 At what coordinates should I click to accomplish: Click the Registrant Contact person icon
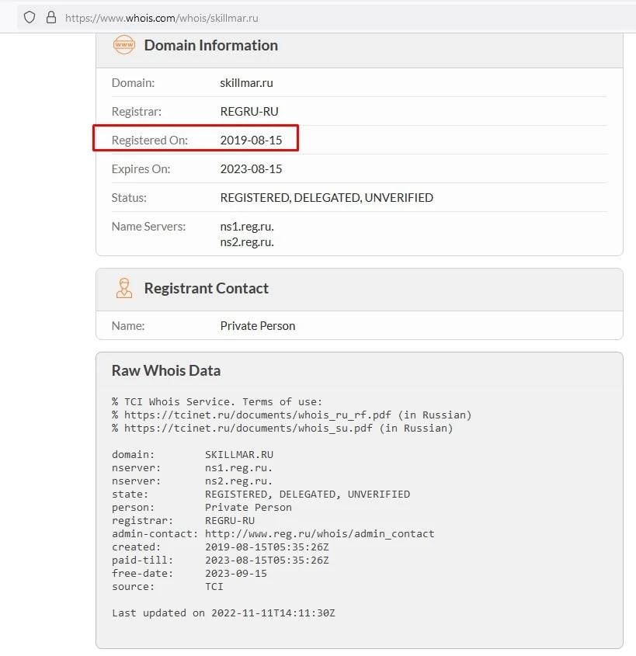pos(123,288)
